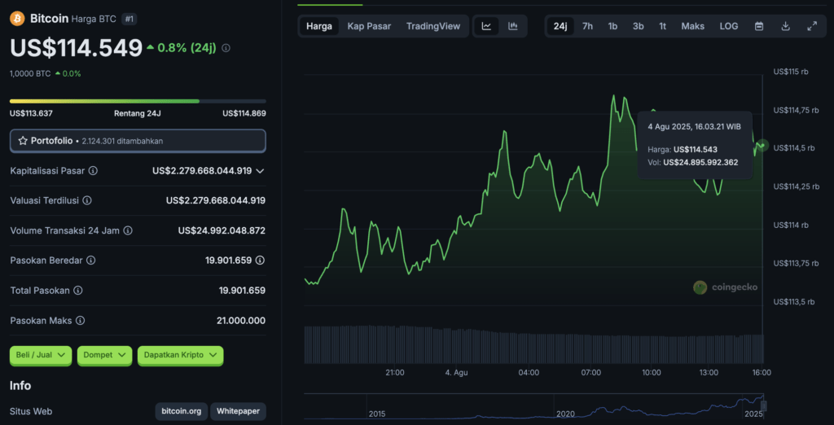The height and width of the screenshot is (425, 834).
Task: Click the US$115 rb axis label
Action: tap(790, 72)
